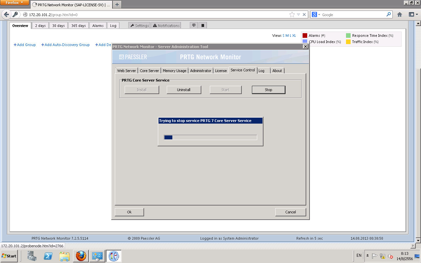Click the Uninstall service button
This screenshot has height=263, width=421.
(184, 90)
